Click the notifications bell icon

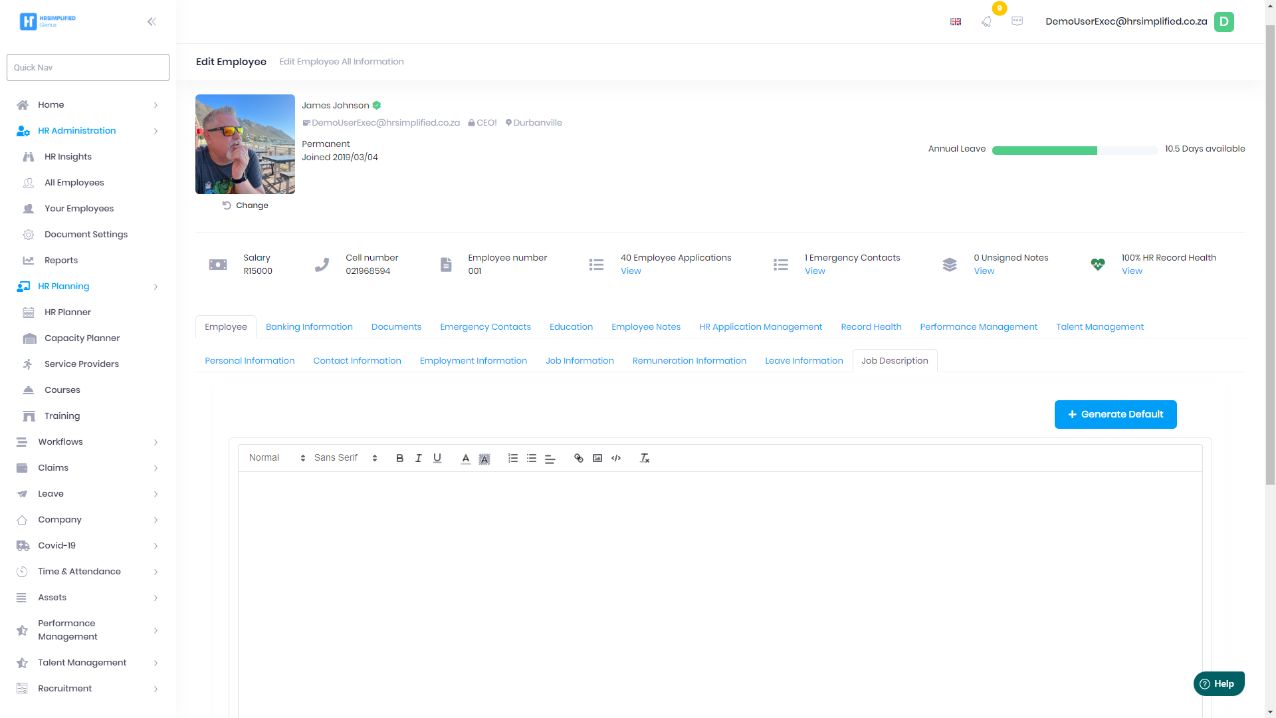[x=986, y=21]
